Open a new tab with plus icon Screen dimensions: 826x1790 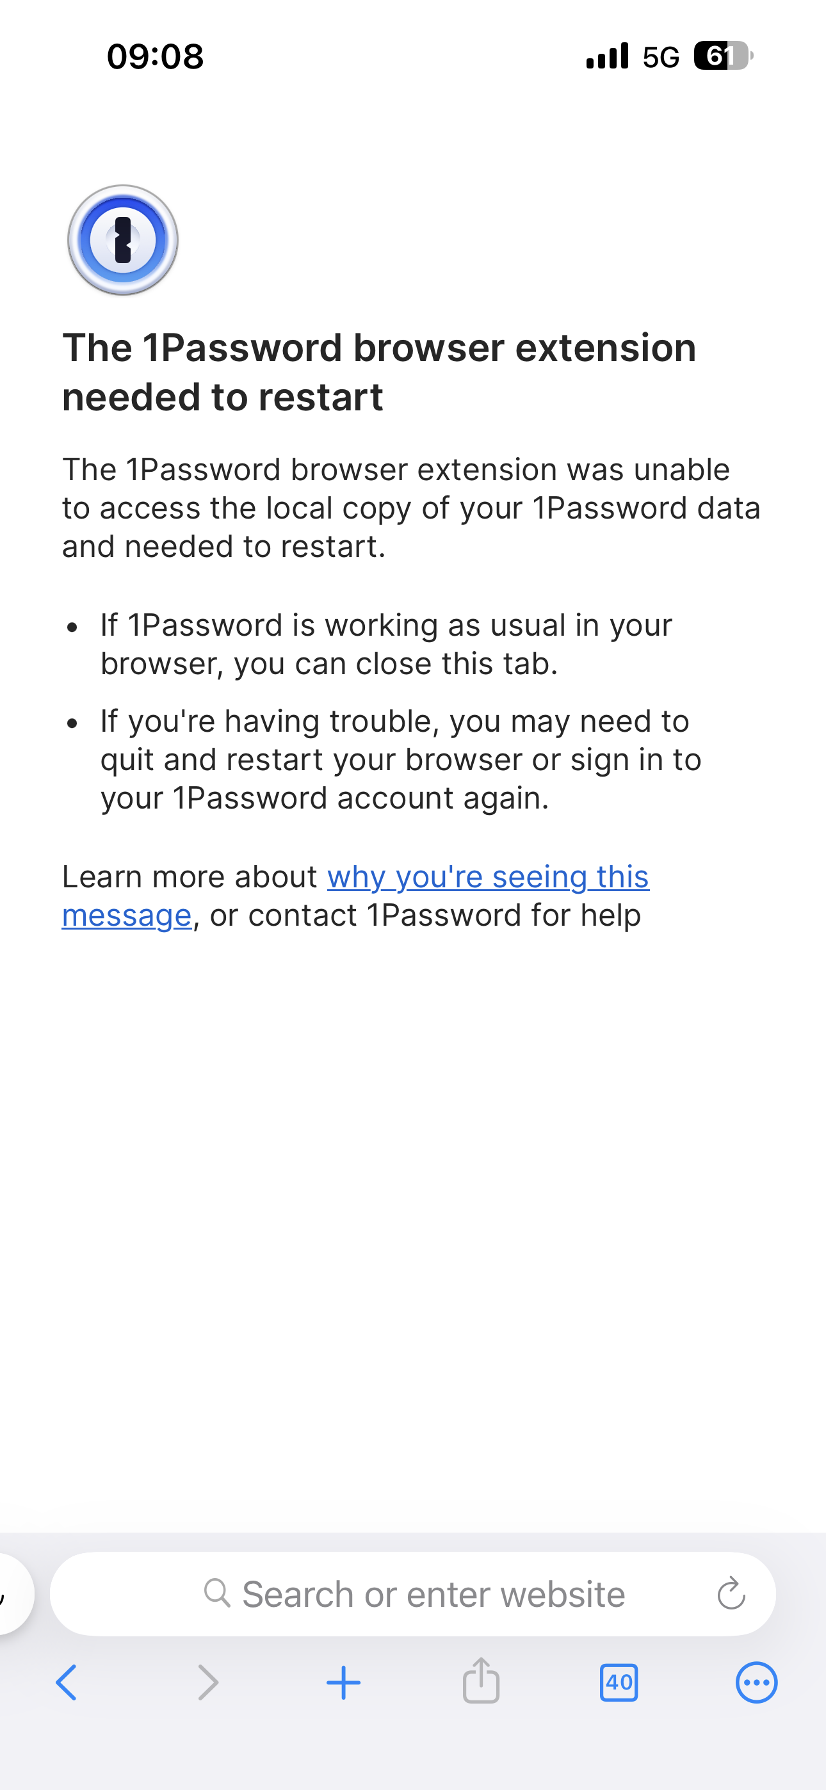point(343,1682)
